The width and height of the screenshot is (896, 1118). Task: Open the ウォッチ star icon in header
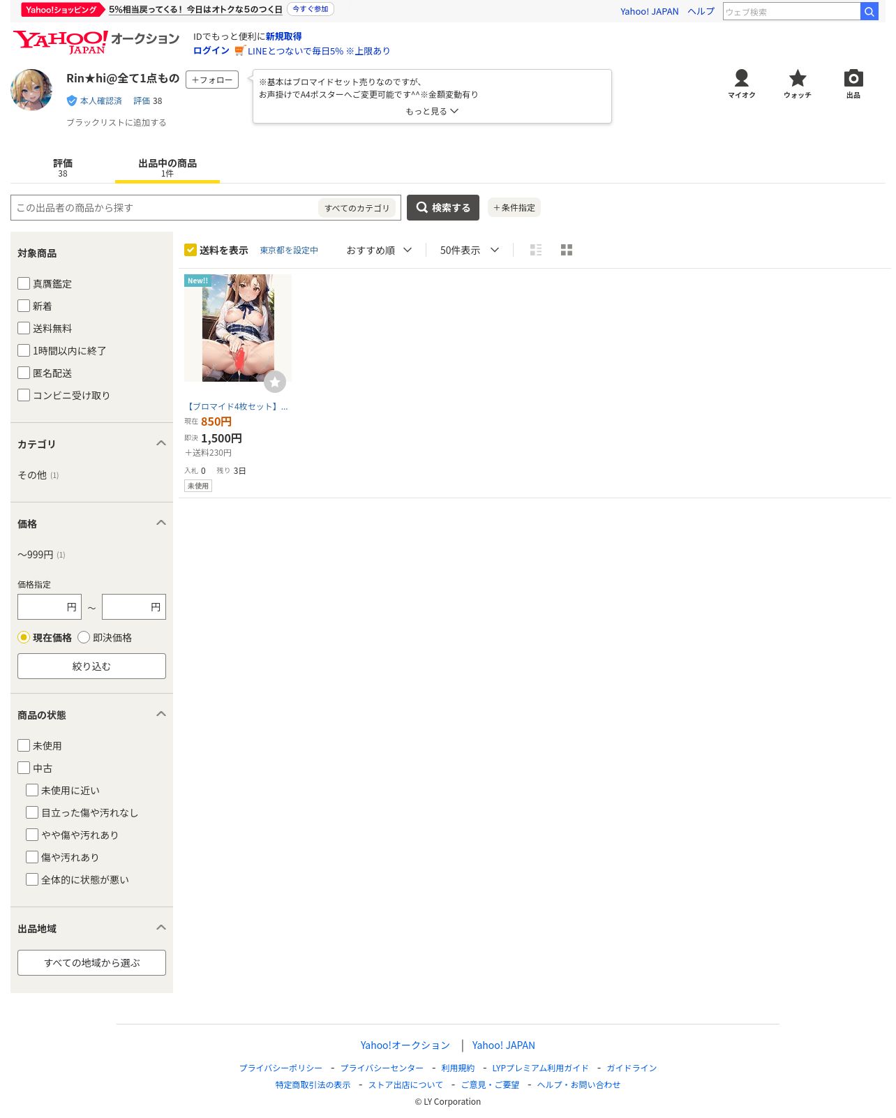point(798,84)
